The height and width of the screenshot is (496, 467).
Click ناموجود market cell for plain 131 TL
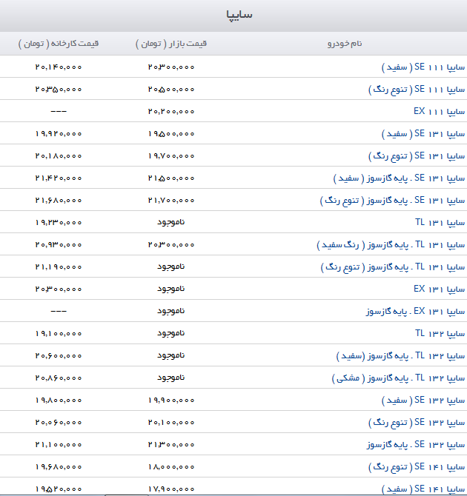coord(171,222)
